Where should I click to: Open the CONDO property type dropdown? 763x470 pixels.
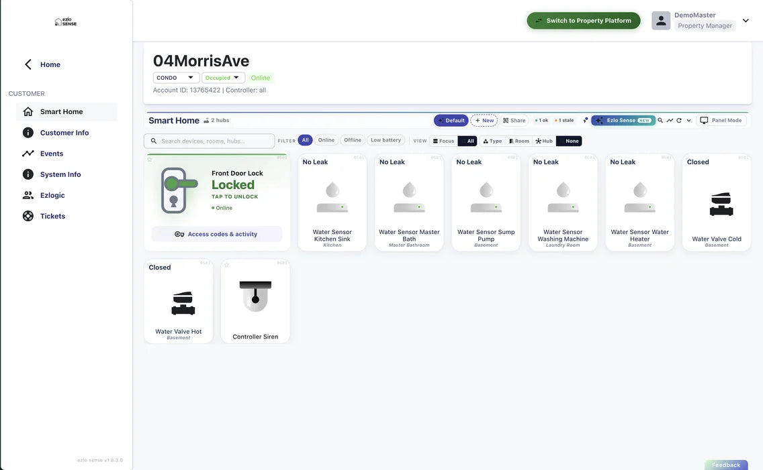176,78
